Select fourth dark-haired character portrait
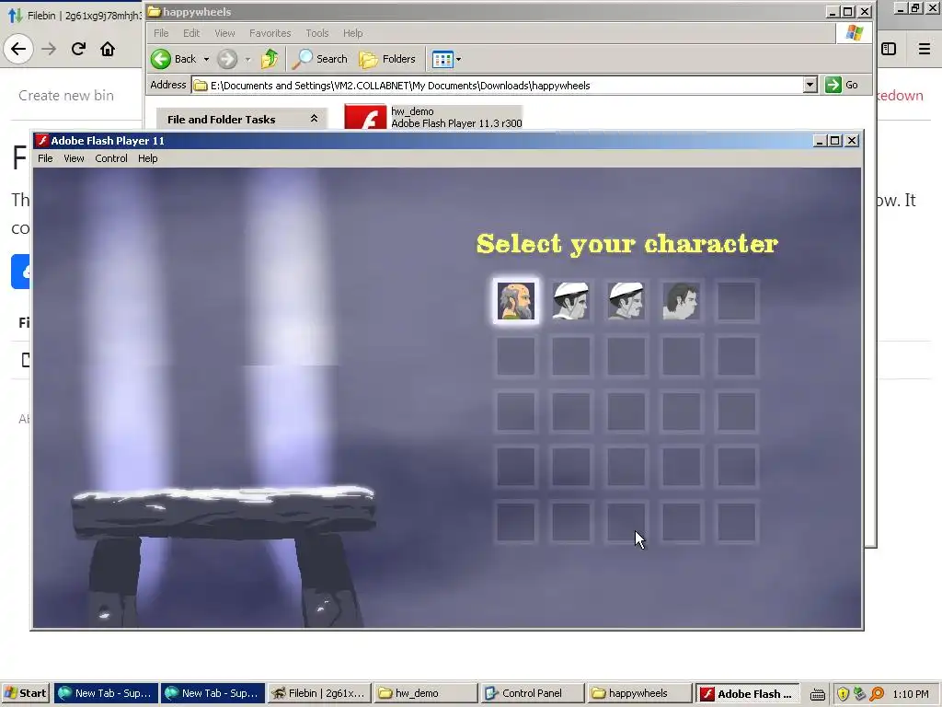Image resolution: width=942 pixels, height=707 pixels. [x=682, y=301]
